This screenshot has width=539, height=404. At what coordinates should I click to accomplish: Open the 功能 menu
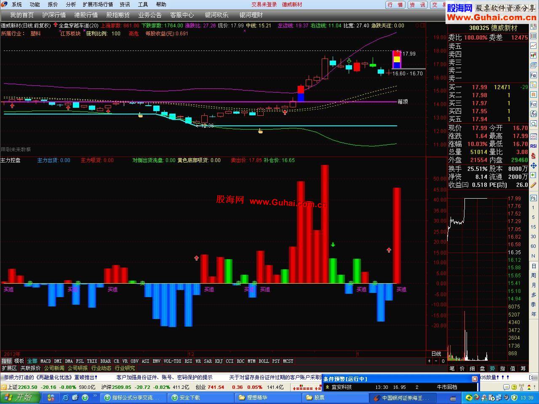(35, 4)
